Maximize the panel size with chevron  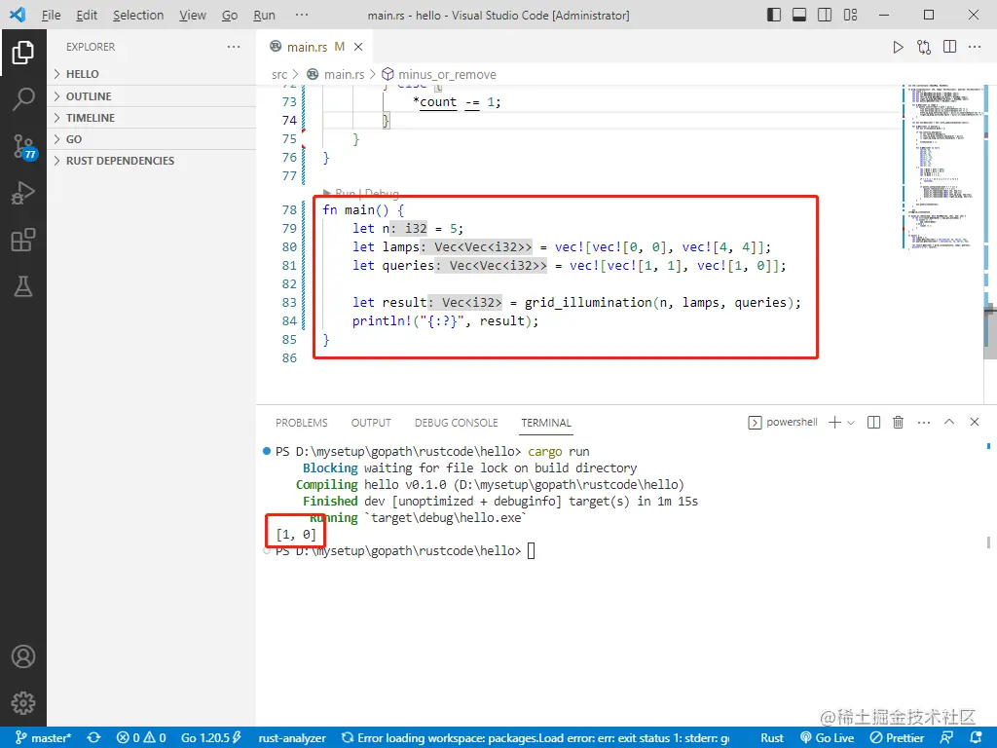(949, 422)
